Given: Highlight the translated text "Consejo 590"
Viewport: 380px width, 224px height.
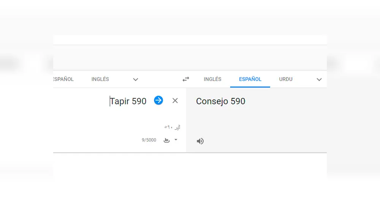Looking at the screenshot, I should 221,101.
